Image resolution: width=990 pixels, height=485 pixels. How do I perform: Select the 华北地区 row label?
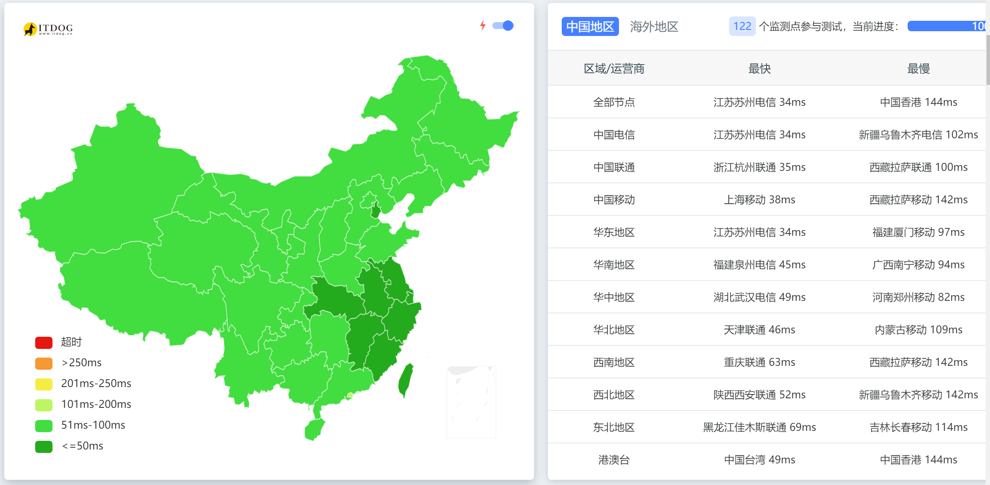[x=614, y=329]
